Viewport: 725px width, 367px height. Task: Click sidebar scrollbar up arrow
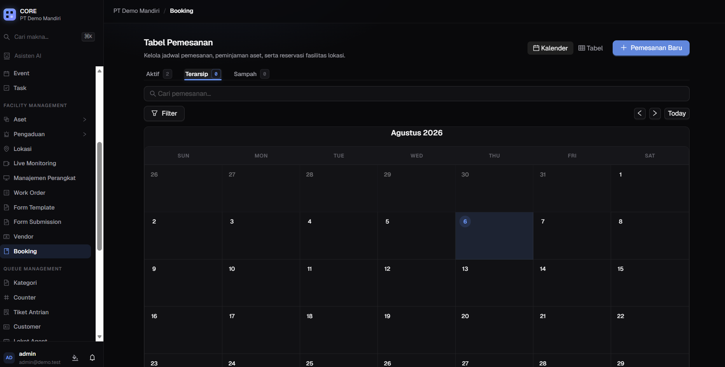coord(100,71)
